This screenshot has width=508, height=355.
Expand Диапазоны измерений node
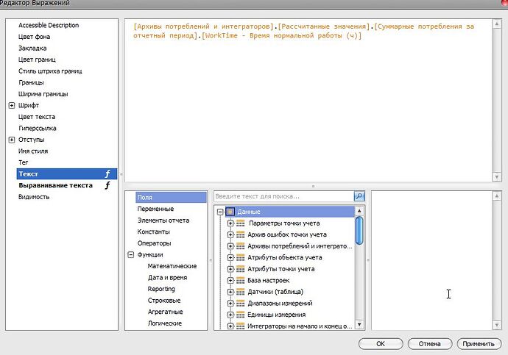click(230, 304)
